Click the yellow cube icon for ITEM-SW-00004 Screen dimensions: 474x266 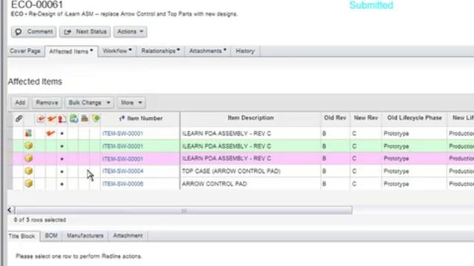[x=29, y=171]
